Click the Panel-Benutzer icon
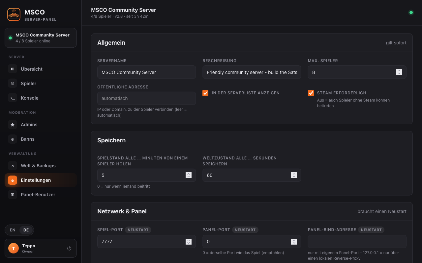 pyautogui.click(x=13, y=195)
